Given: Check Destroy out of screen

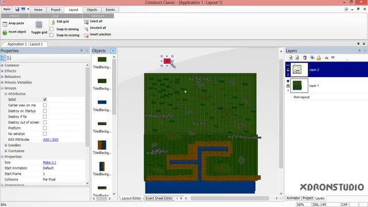Looking at the screenshot, I should 45,122.
